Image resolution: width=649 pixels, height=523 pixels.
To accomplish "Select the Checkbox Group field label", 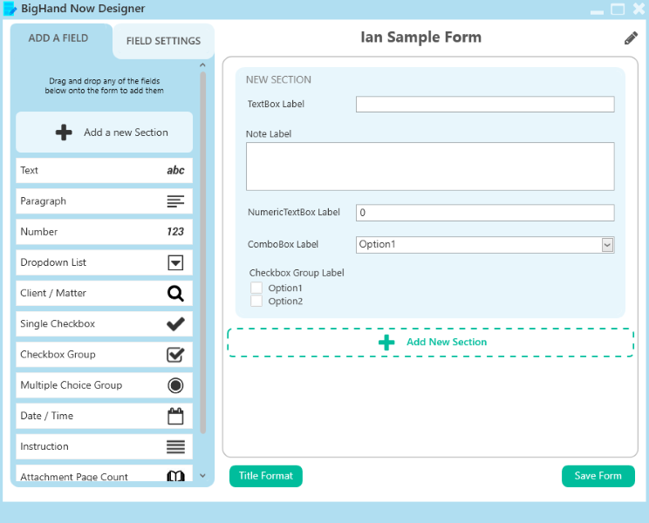I will pos(58,354).
